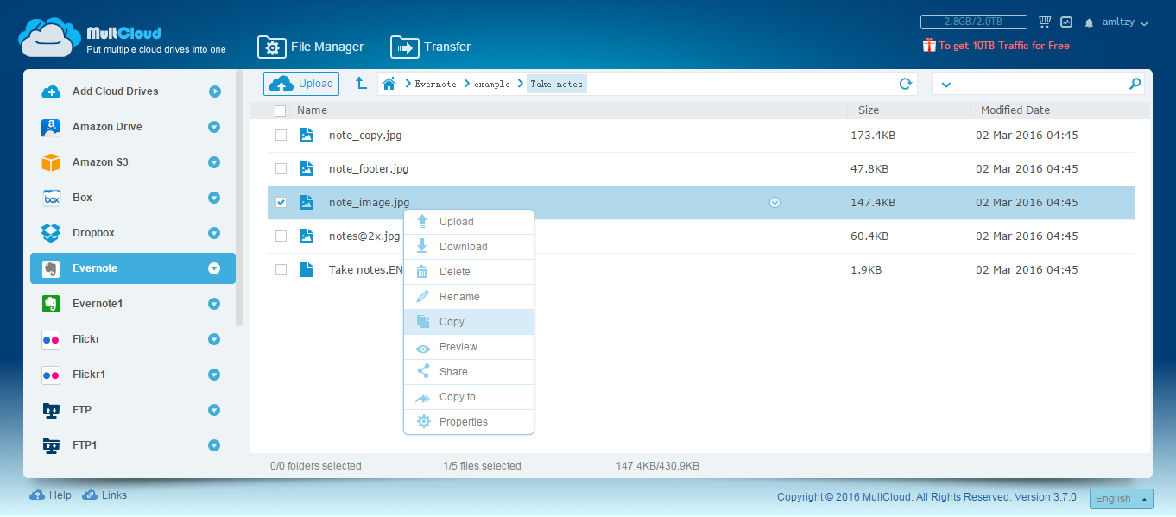
Task: Click the traffic usage 2.8GB/2.0TB bar
Action: coord(973,22)
